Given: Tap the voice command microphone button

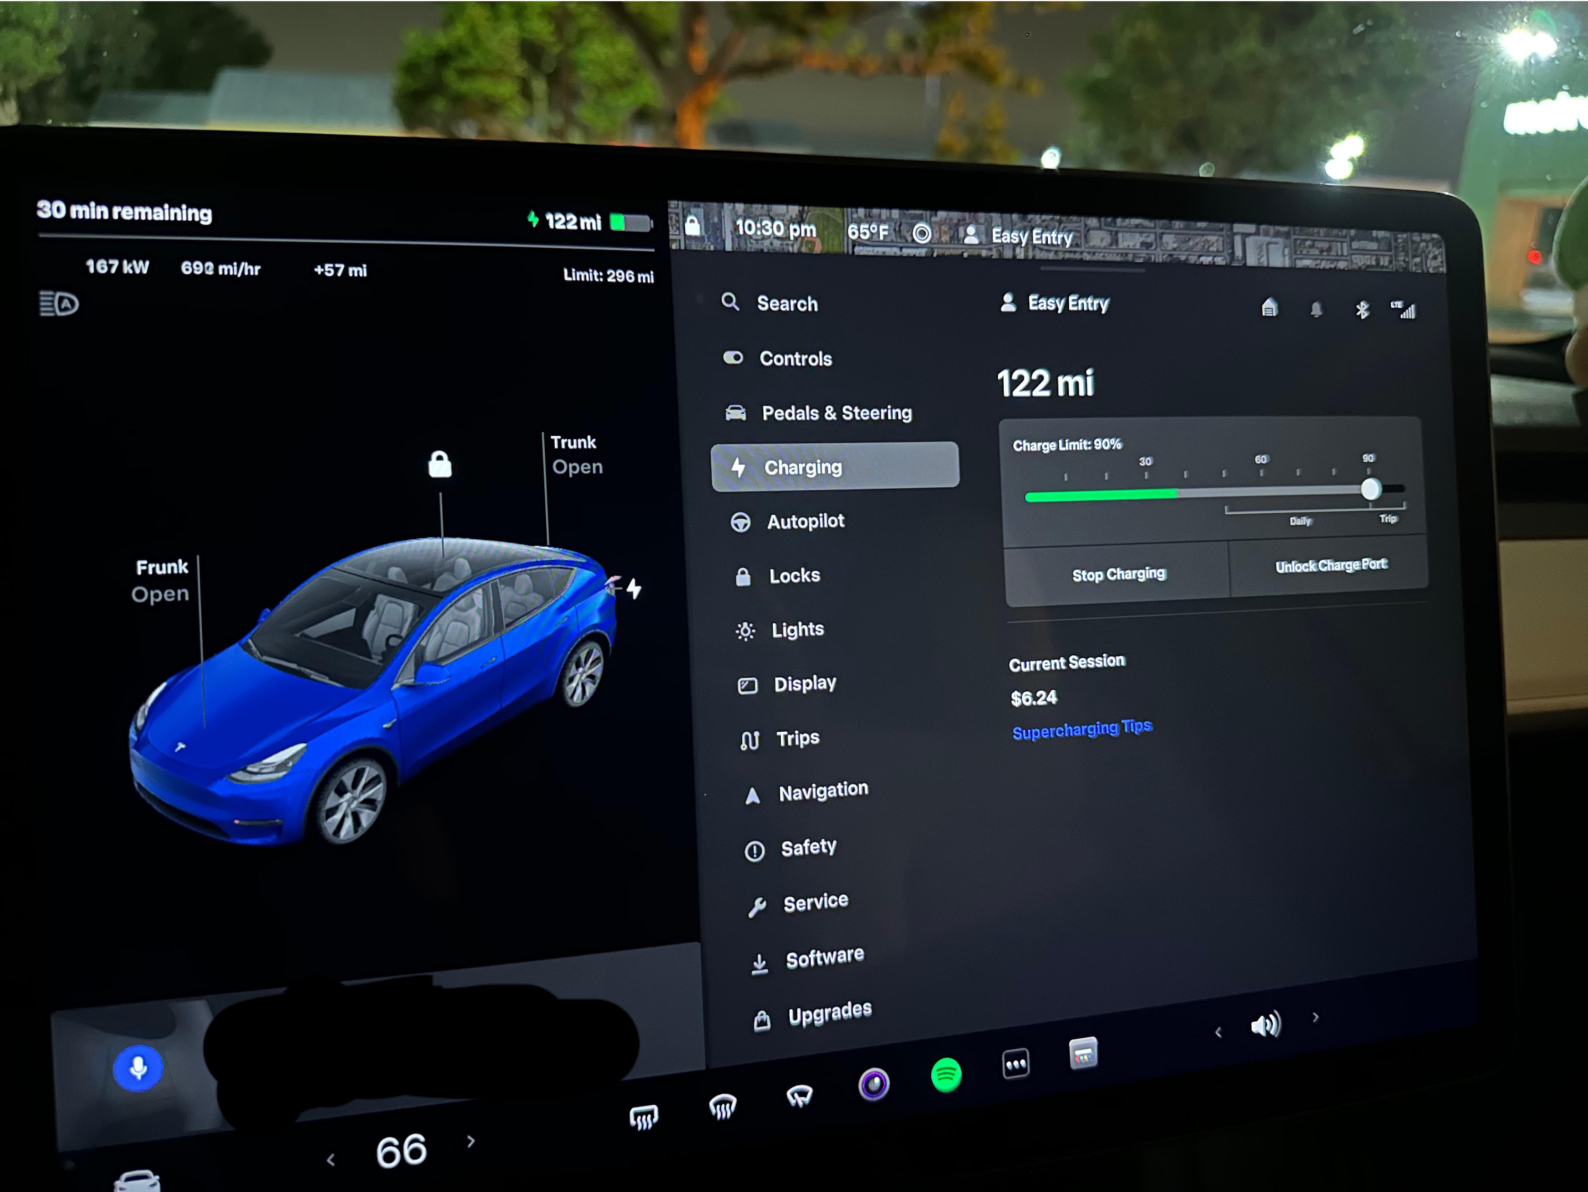Looking at the screenshot, I should 138,1068.
